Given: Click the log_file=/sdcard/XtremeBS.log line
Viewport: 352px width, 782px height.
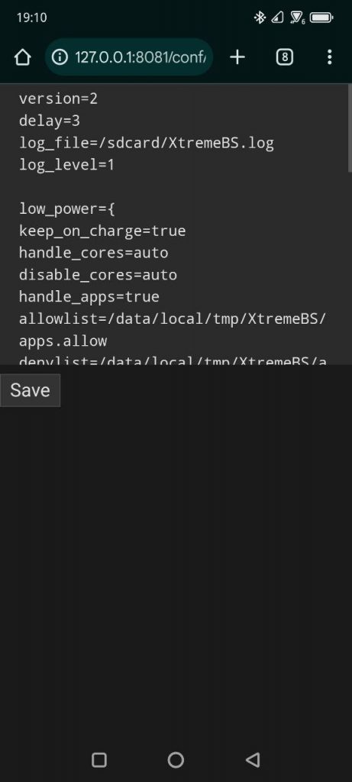Looking at the screenshot, I should [147, 143].
